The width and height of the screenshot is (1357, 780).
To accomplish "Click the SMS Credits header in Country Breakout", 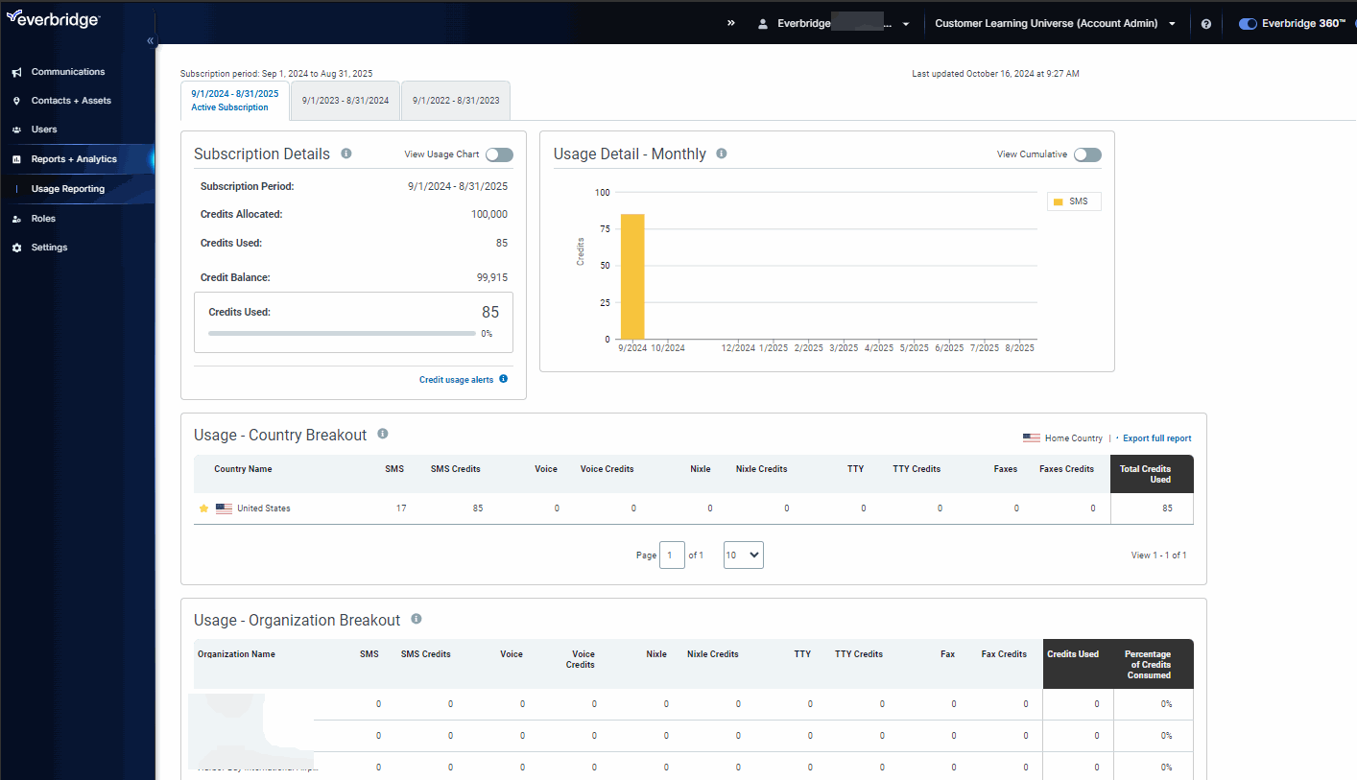I will click(x=456, y=469).
